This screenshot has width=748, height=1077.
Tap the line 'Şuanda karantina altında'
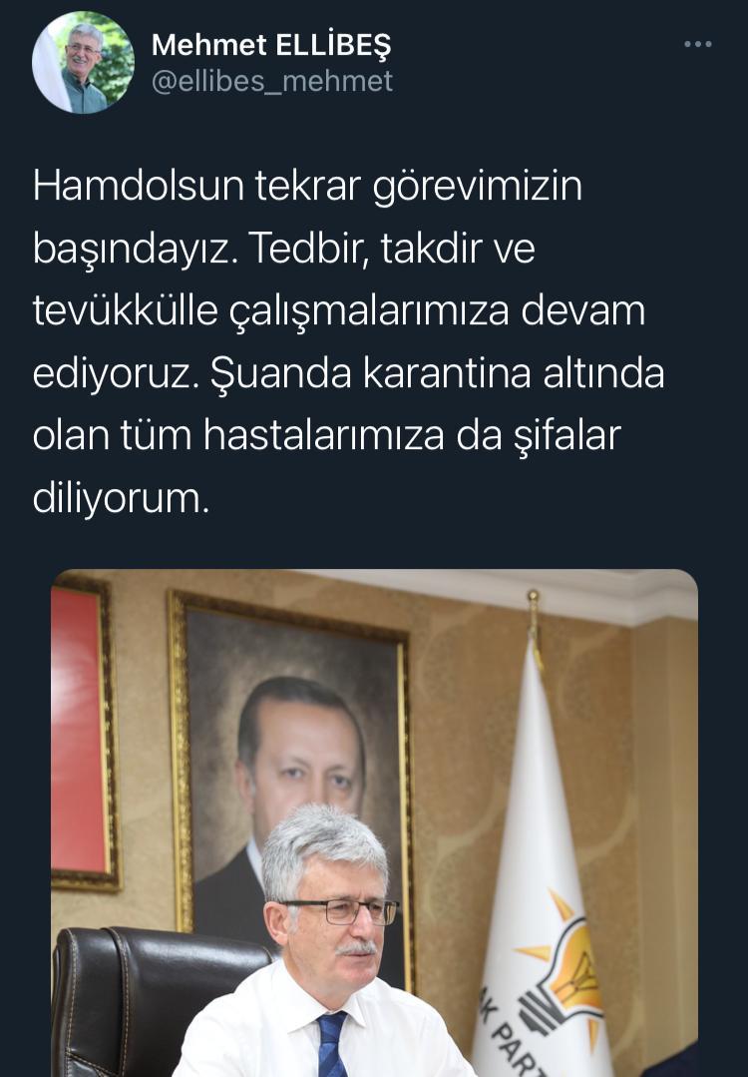[x=438, y=373]
